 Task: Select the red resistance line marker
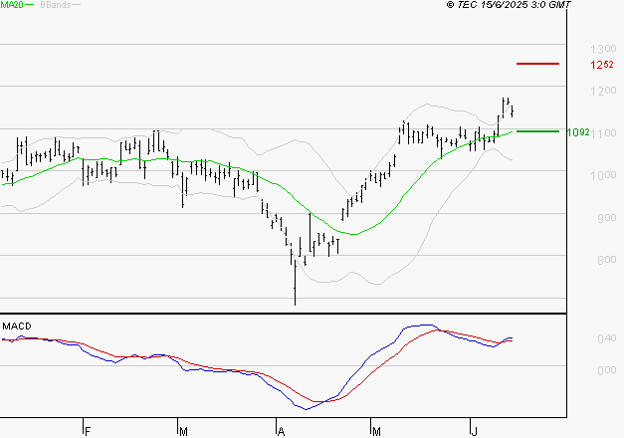pos(538,63)
